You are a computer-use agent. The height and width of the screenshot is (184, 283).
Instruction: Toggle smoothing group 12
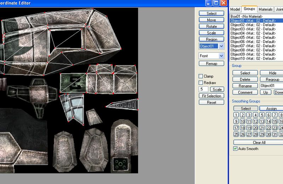(x=255, y=121)
